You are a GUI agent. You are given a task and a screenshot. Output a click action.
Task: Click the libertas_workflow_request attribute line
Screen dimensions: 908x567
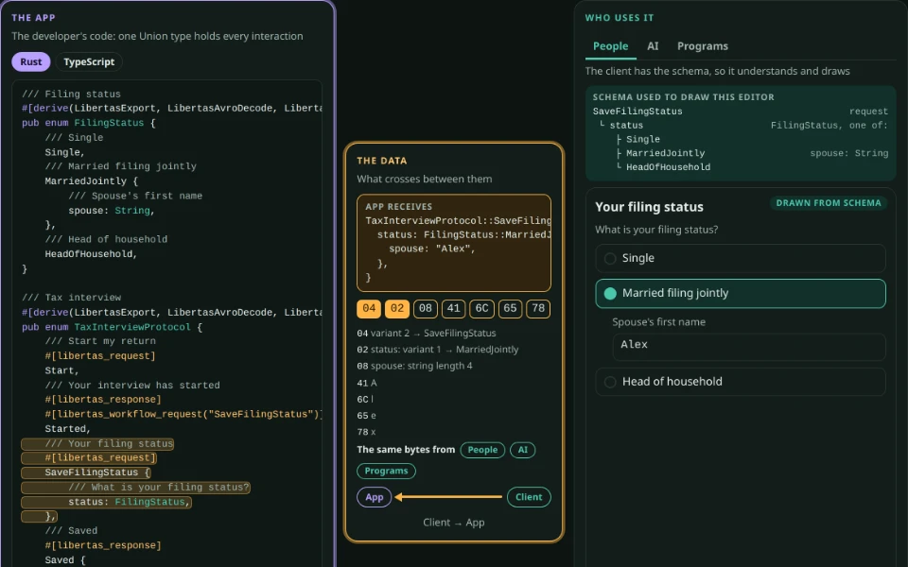pyautogui.click(x=183, y=414)
